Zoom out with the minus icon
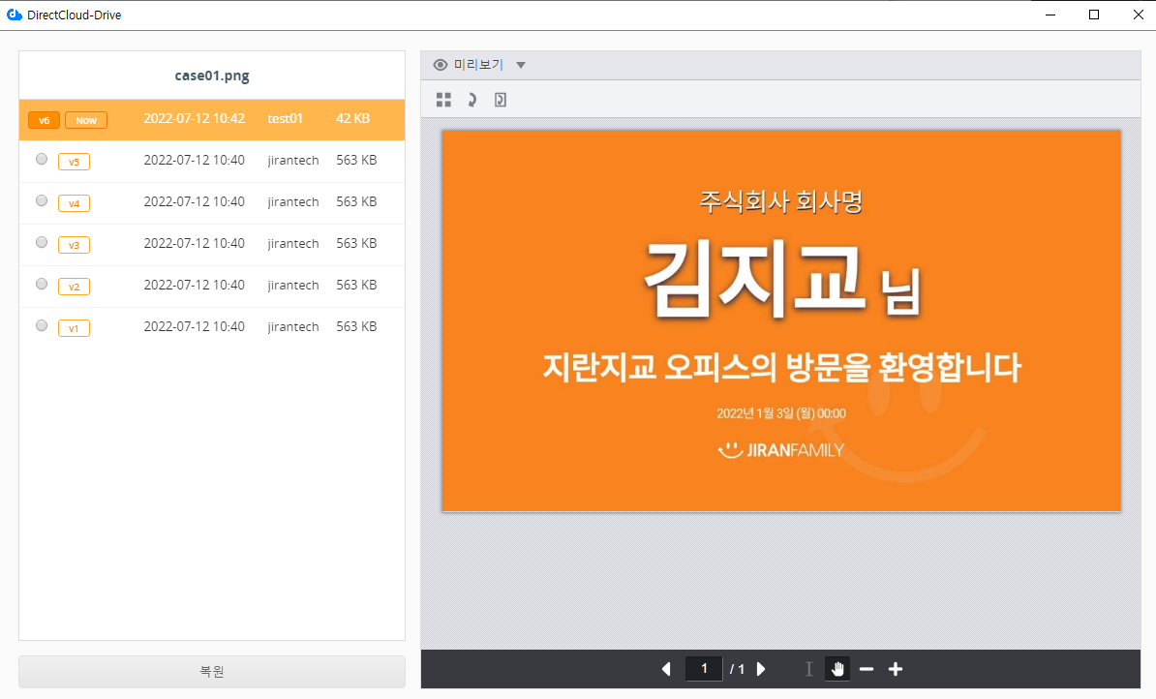Image resolution: width=1156 pixels, height=699 pixels. pyautogui.click(x=867, y=669)
